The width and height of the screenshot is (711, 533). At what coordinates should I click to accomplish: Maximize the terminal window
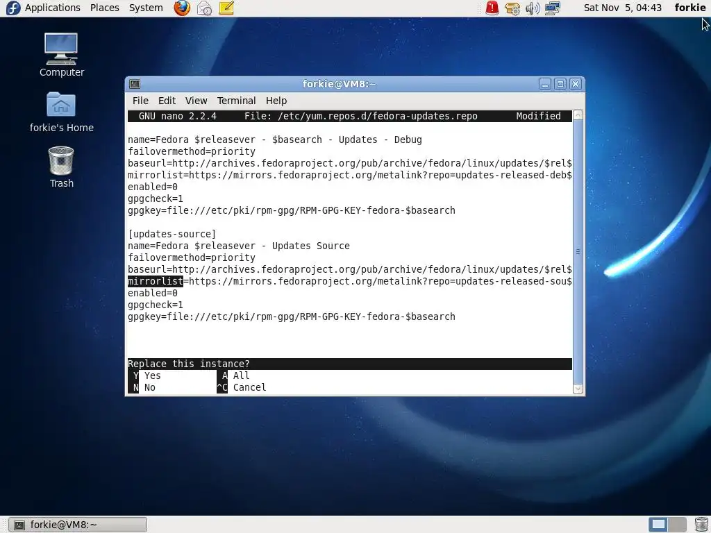pyautogui.click(x=560, y=84)
